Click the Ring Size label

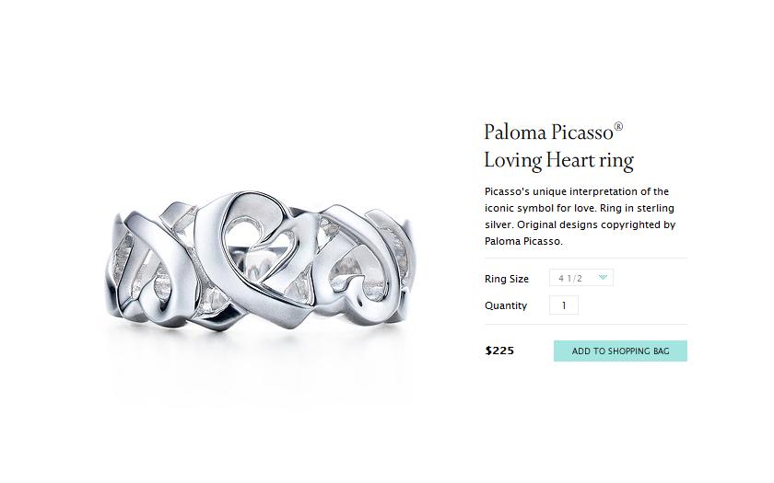click(x=507, y=279)
